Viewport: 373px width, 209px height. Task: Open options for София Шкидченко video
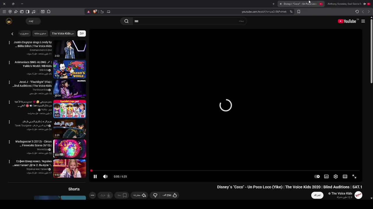click(x=9, y=161)
